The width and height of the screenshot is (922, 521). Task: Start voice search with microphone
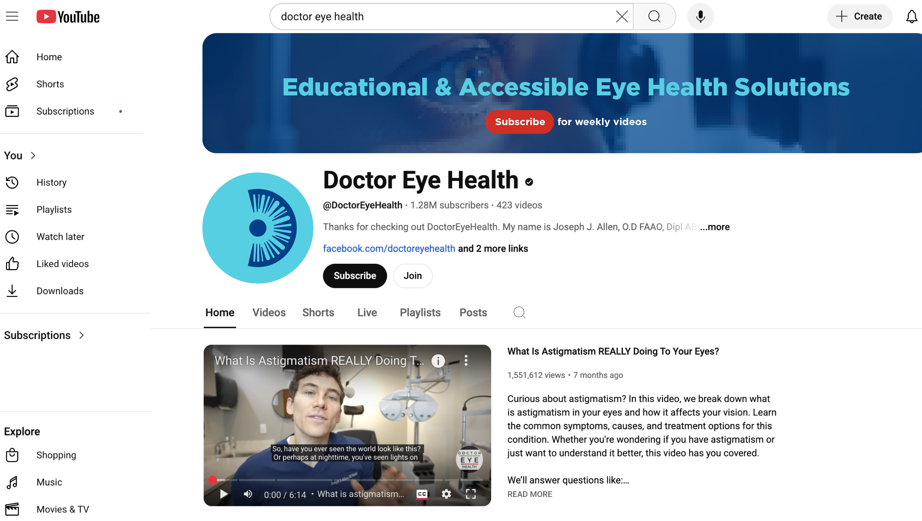point(700,16)
